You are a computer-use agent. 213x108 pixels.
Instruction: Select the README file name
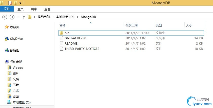pyautogui.click(x=71, y=44)
